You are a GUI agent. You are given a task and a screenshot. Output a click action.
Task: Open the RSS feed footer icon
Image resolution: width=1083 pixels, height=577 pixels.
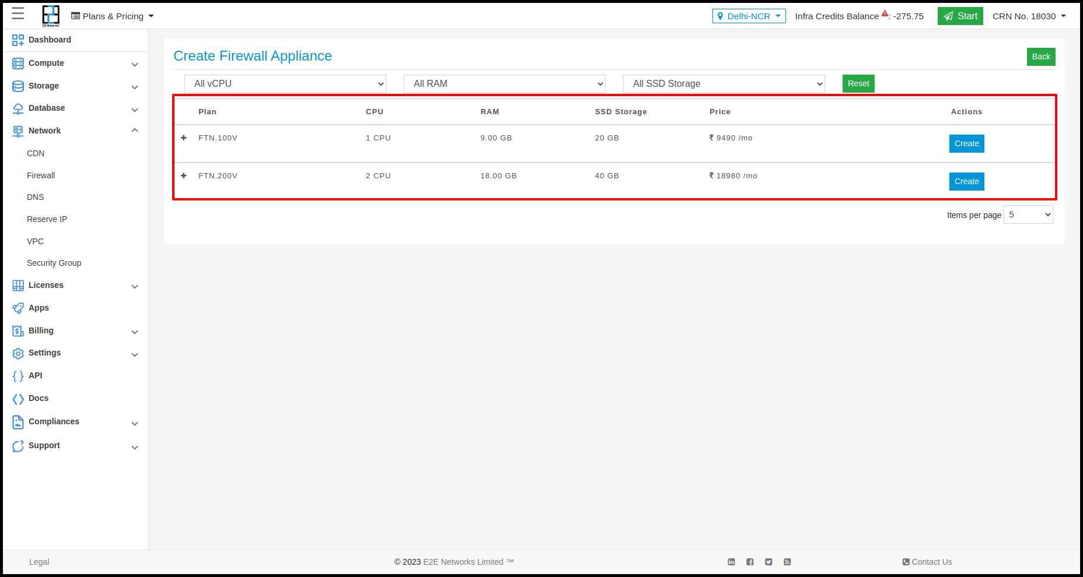pos(787,562)
